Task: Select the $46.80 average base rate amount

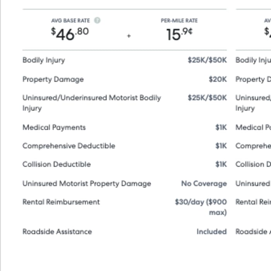Action: click(x=70, y=34)
